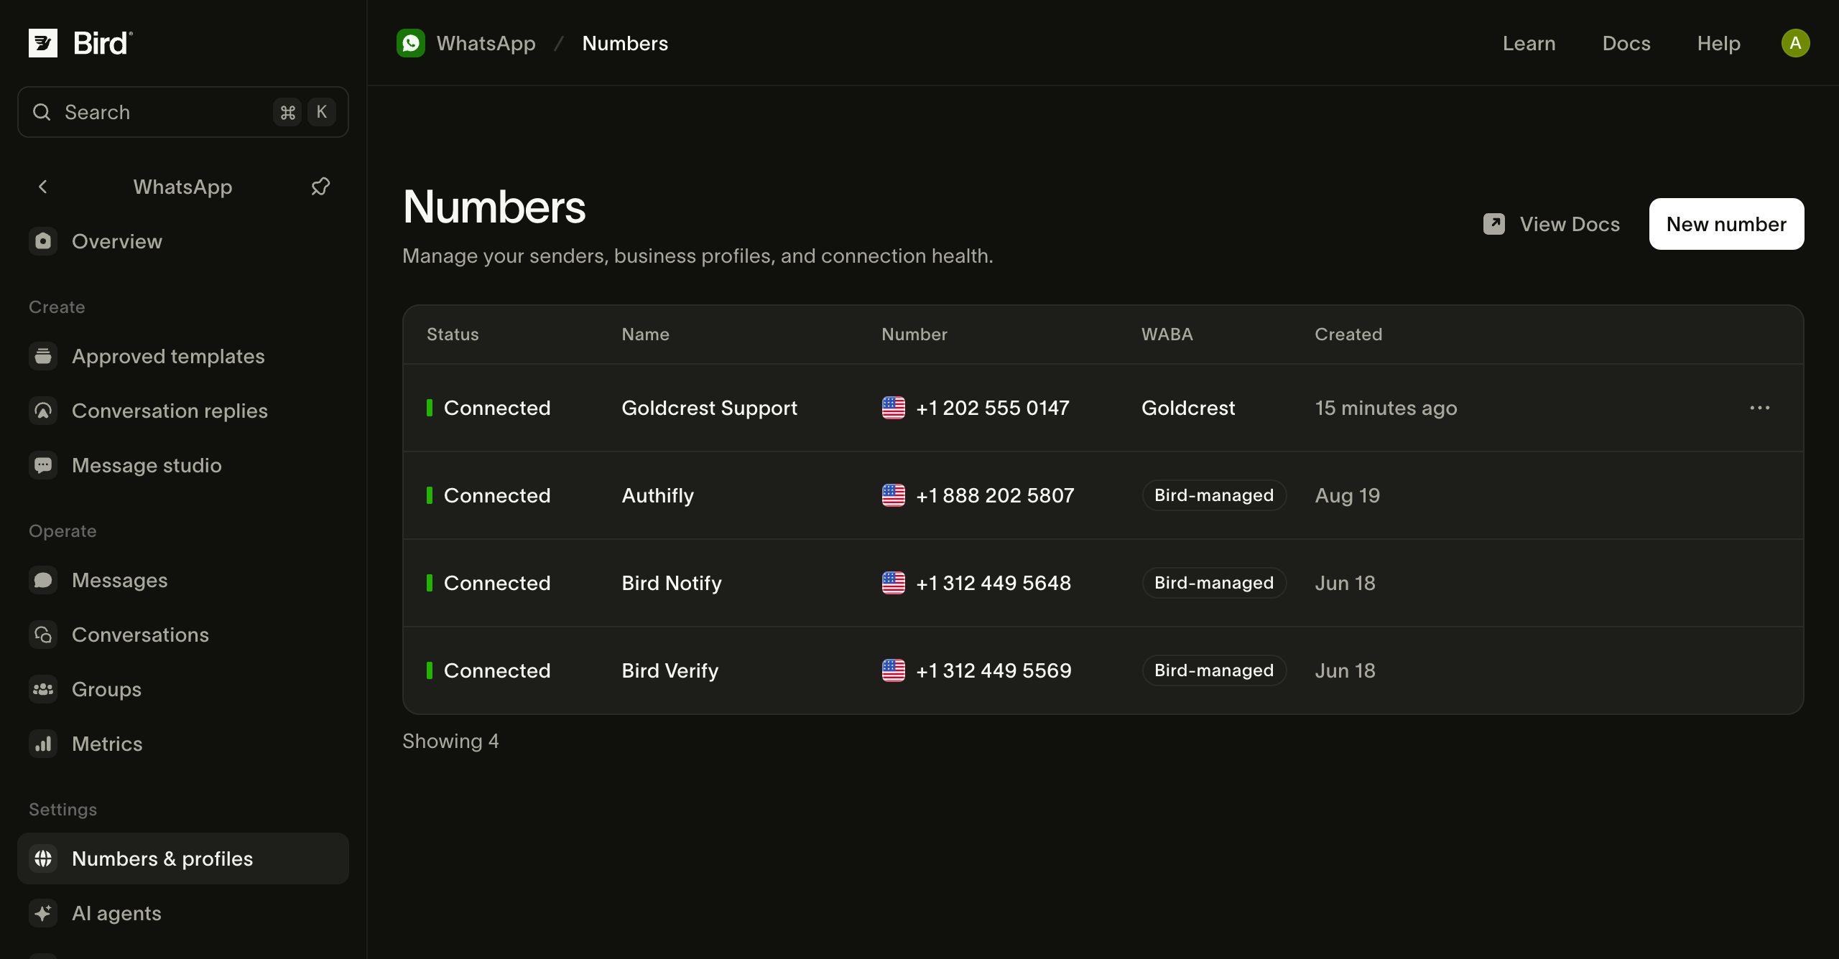This screenshot has height=959, width=1839.
Task: Open the Overview menu item
Action: 183,241
